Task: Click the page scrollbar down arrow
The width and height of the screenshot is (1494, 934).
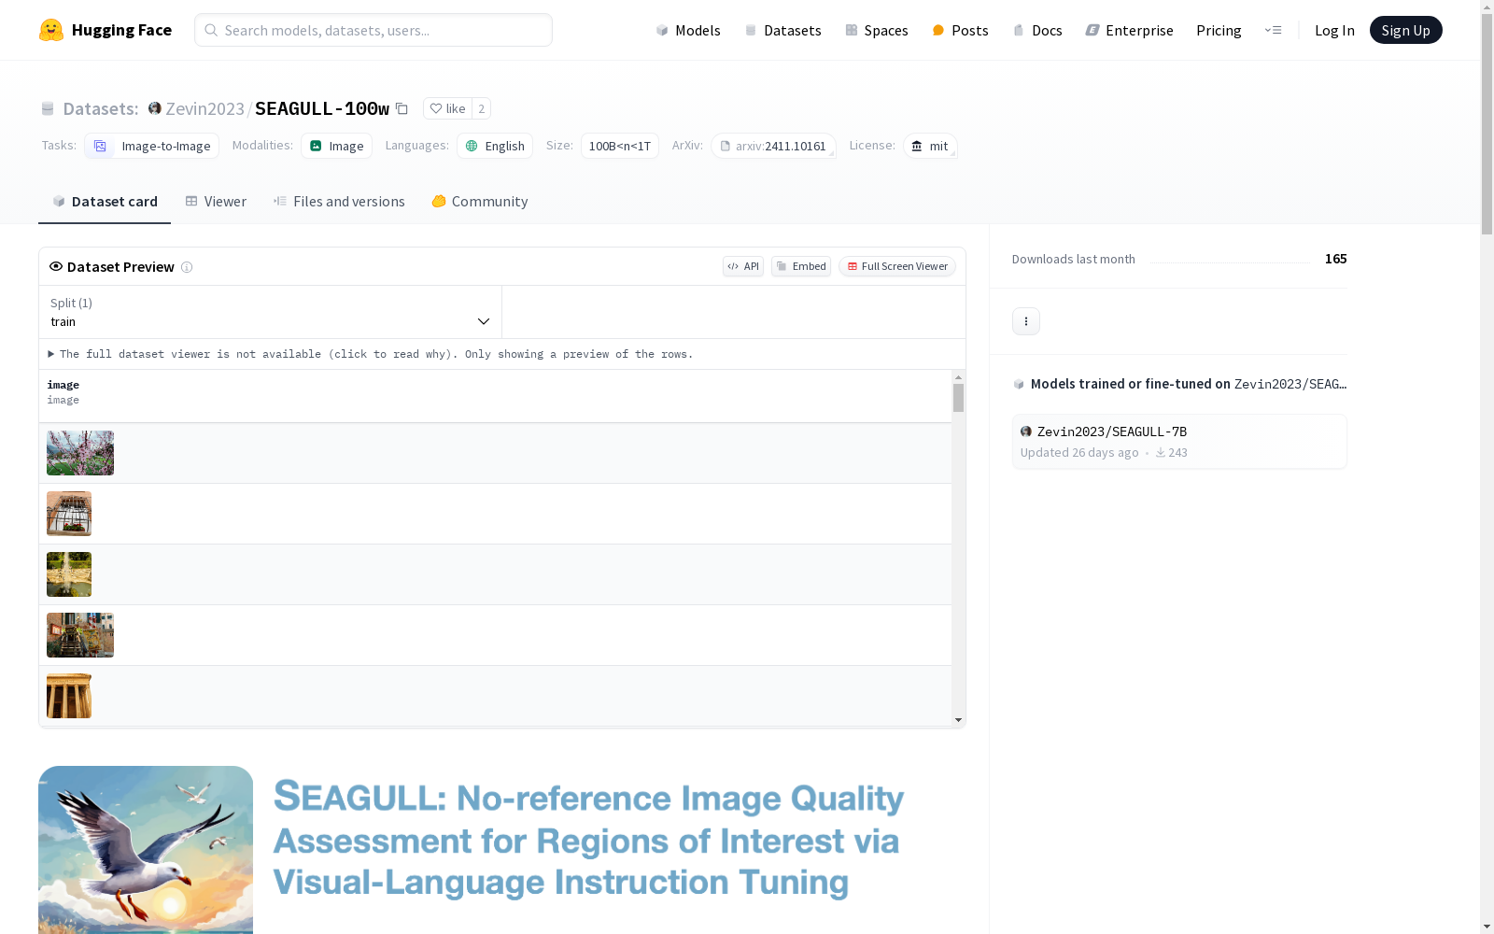Action: coord(1487,927)
